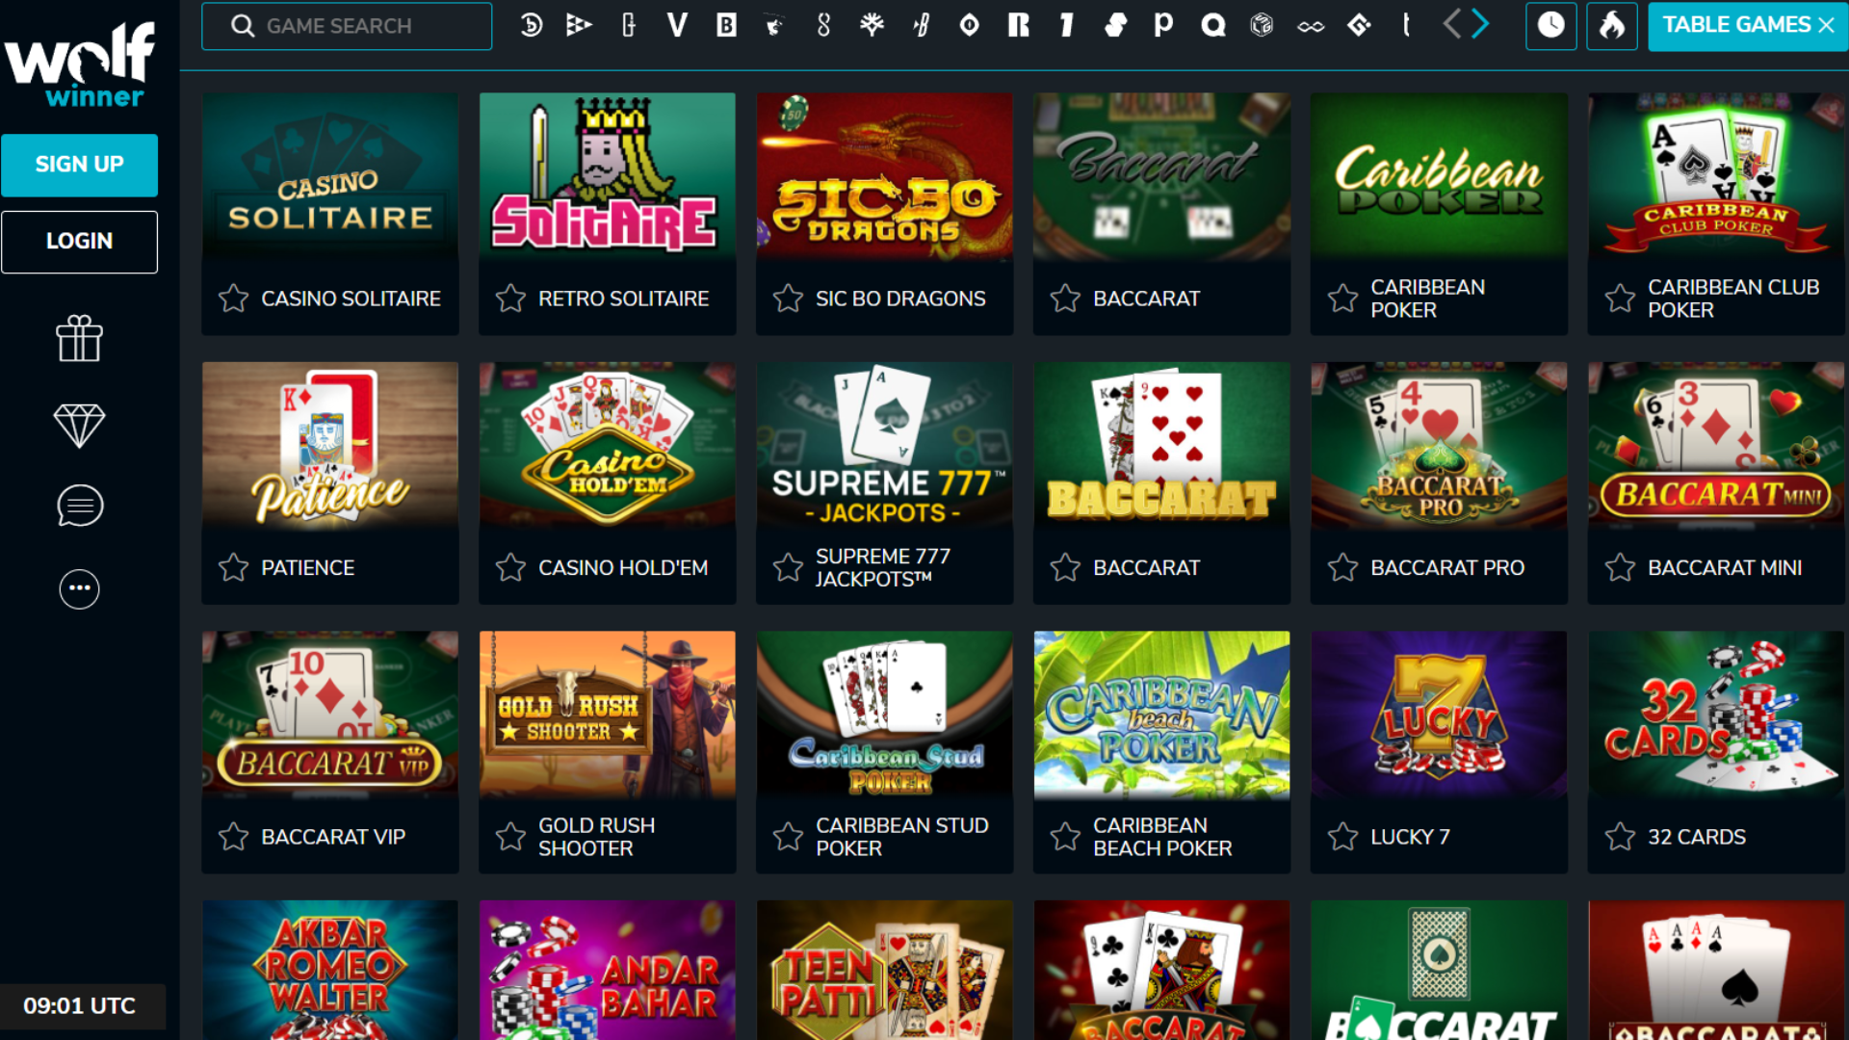Click the Login button
The image size is (1849, 1040).
(x=79, y=242)
